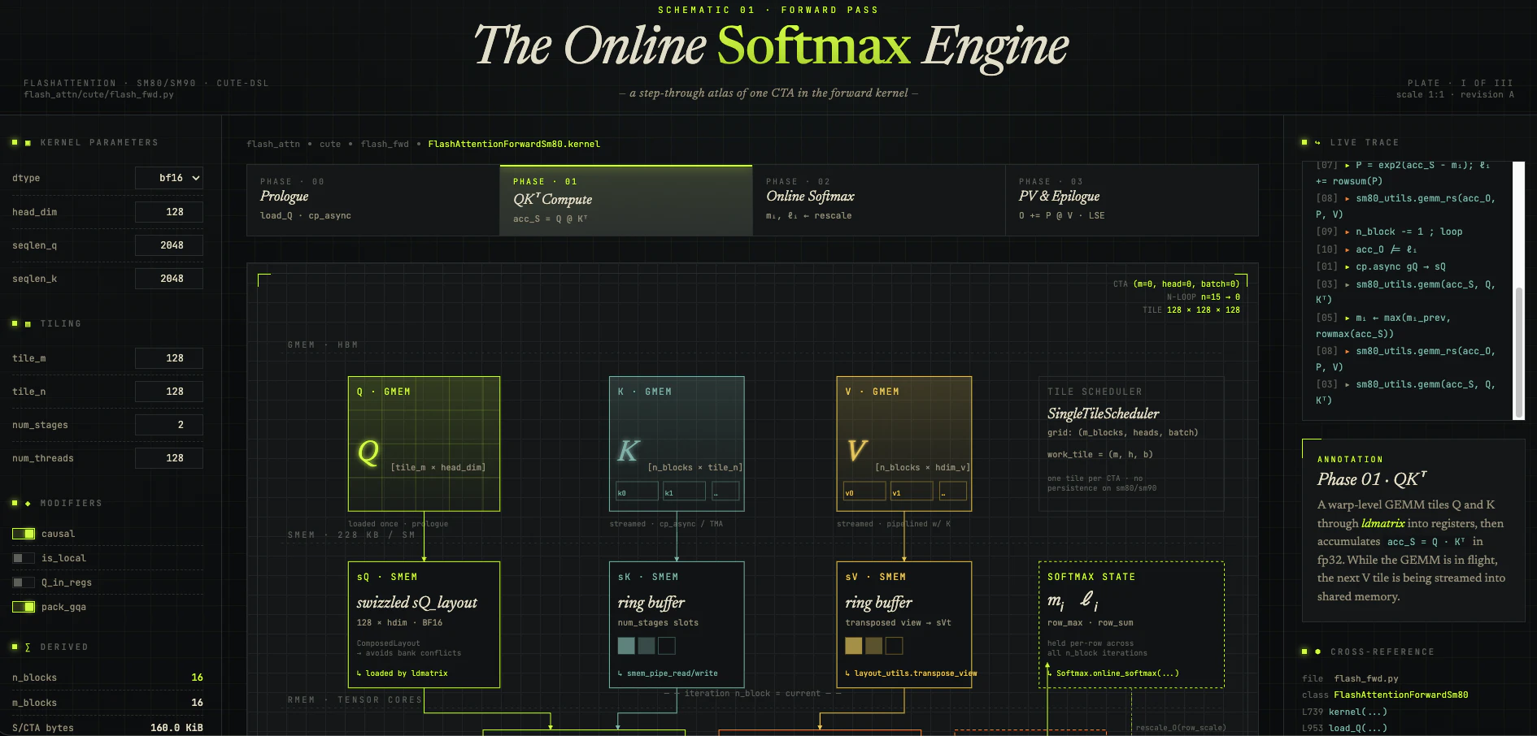Click trace line [09] n_block -= 1

tap(1389, 232)
